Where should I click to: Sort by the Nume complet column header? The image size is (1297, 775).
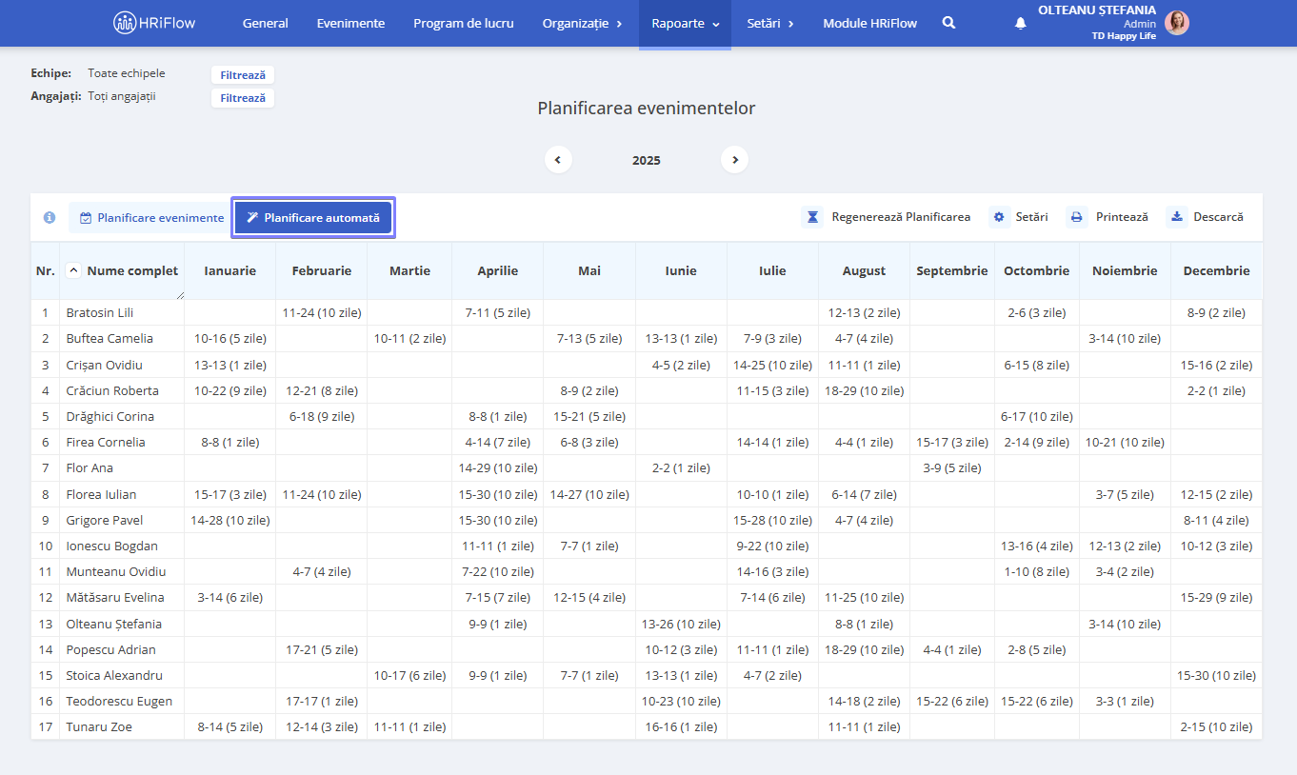point(132,270)
